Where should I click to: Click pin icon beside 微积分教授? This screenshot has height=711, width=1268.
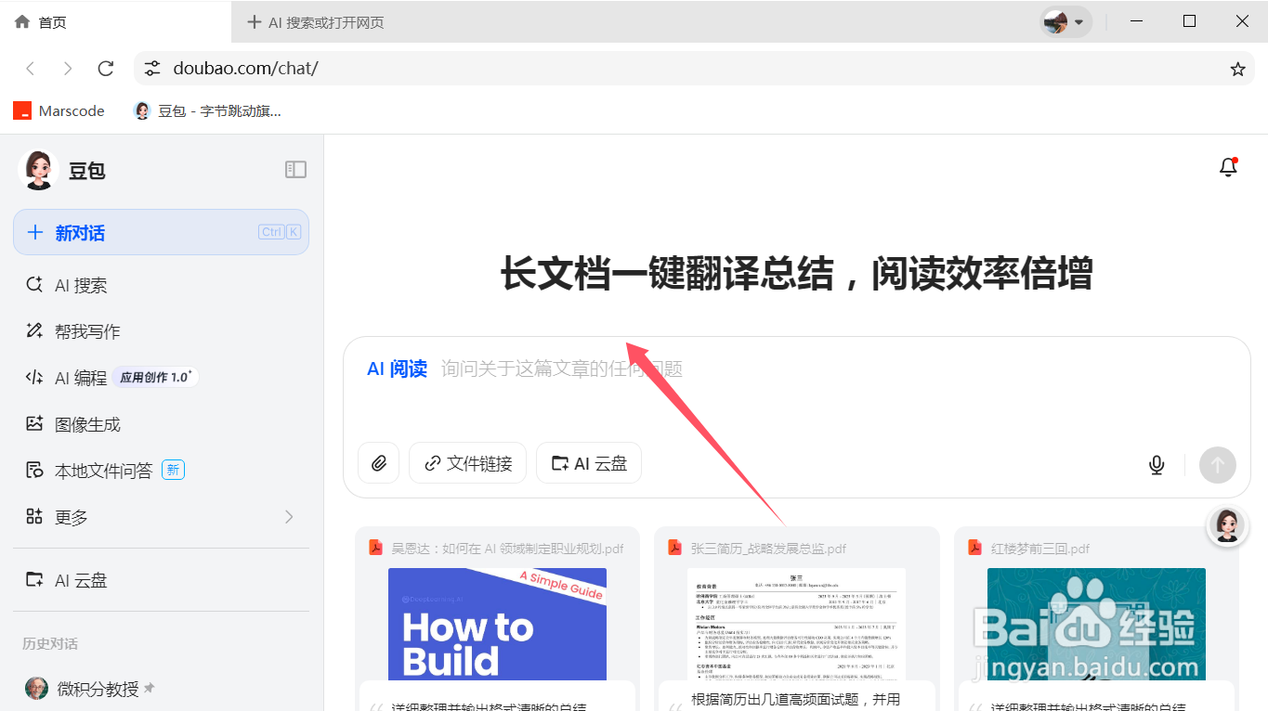tap(149, 688)
